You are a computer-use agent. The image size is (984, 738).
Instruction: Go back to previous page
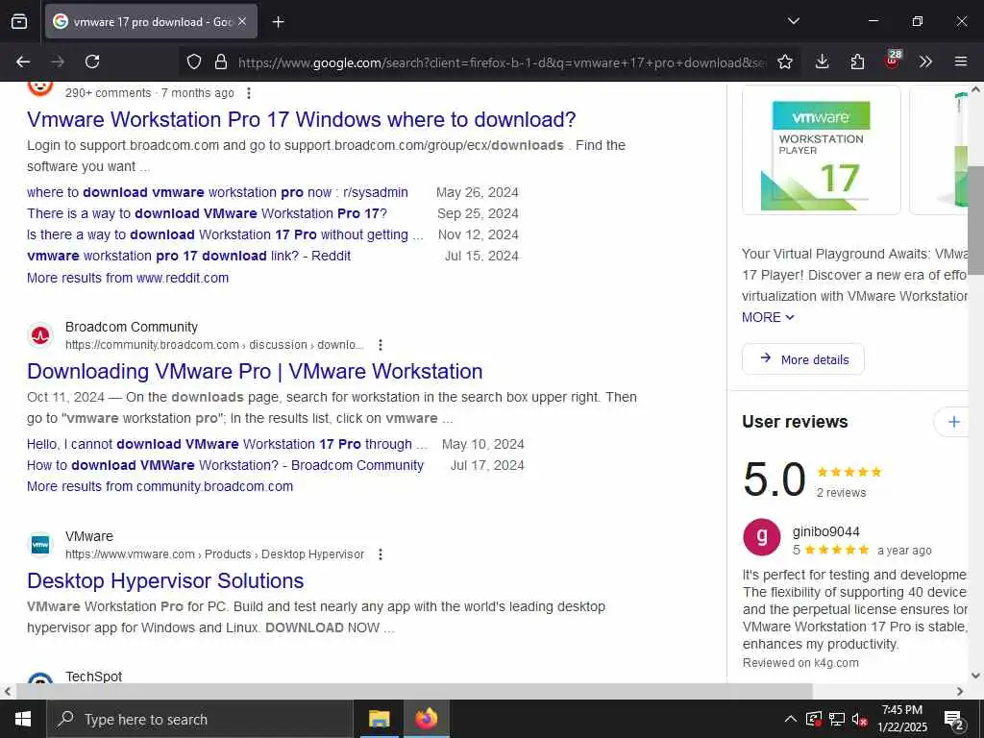[23, 61]
